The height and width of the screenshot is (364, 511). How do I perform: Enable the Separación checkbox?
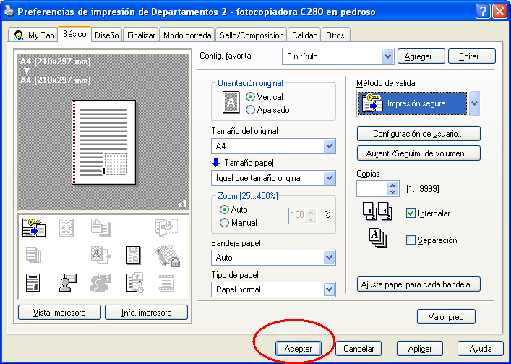[x=411, y=240]
